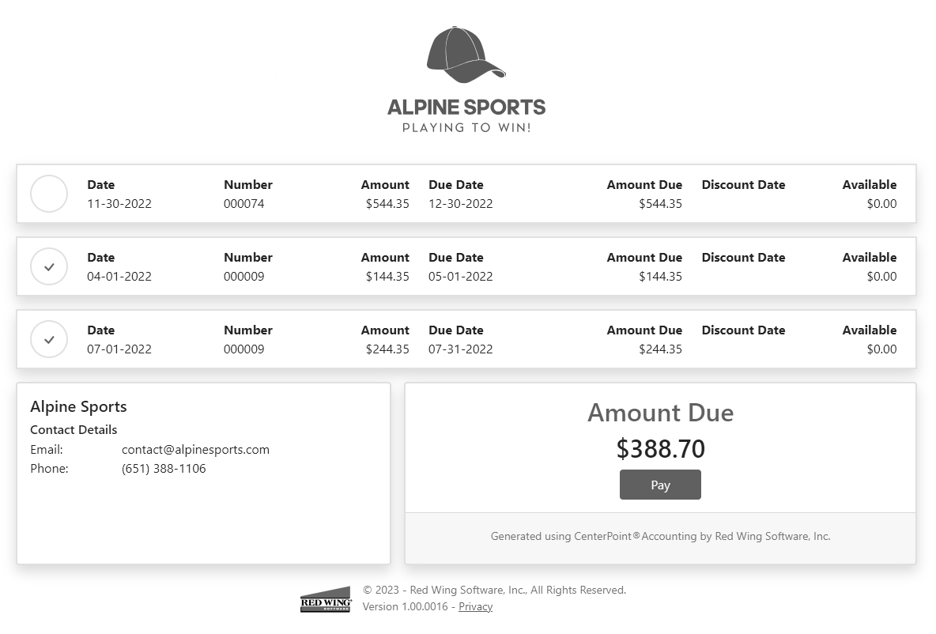The width and height of the screenshot is (936, 634).
Task: Click the $144.35 amount due value
Action: [x=660, y=276]
